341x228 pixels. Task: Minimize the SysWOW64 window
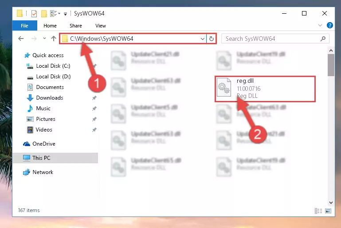tap(284, 13)
